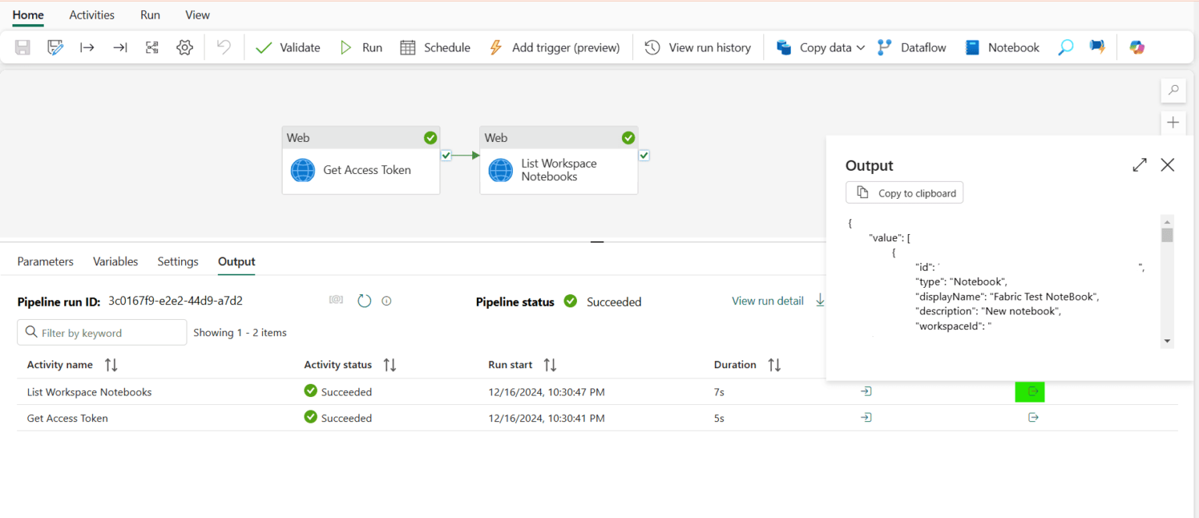The height and width of the screenshot is (518, 1199).
Task: Click the export arrow-to-bar toolbar icon
Action: coord(119,48)
